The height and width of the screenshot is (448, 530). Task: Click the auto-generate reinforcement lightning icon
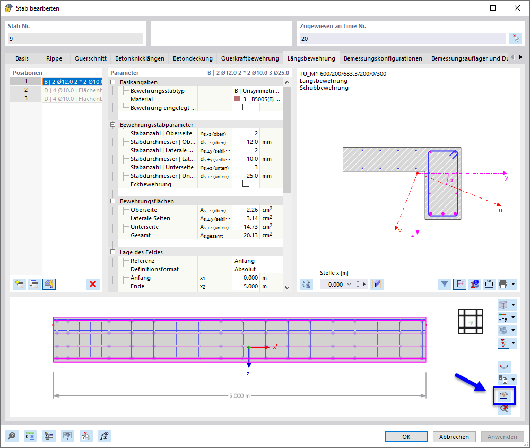pos(49,284)
